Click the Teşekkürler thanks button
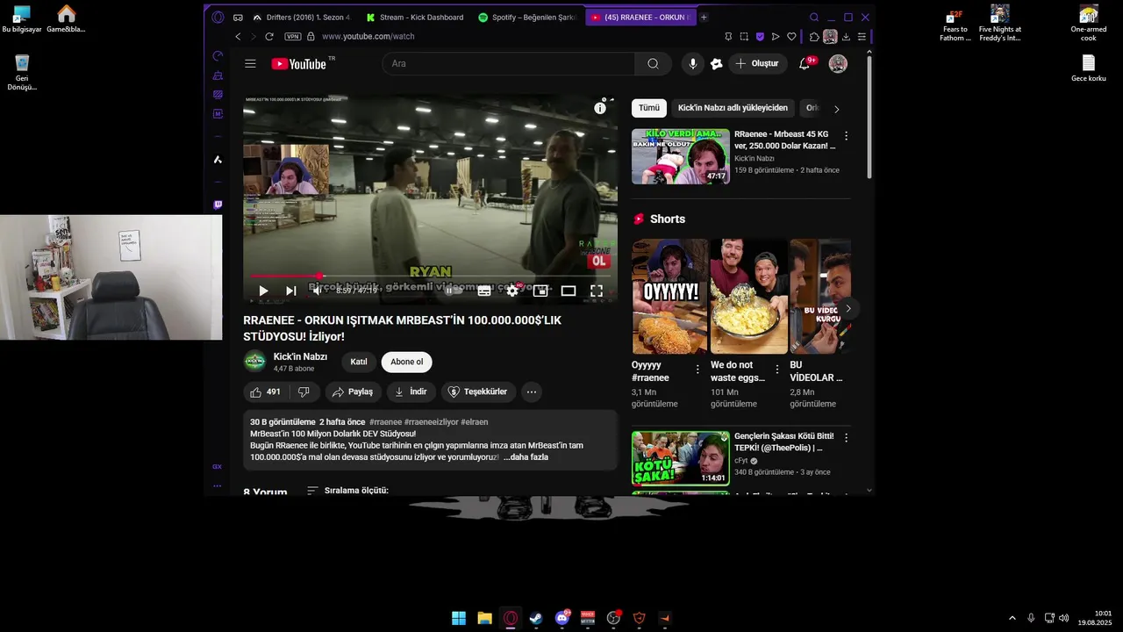Screen dimensions: 1123x632 tap(479, 391)
